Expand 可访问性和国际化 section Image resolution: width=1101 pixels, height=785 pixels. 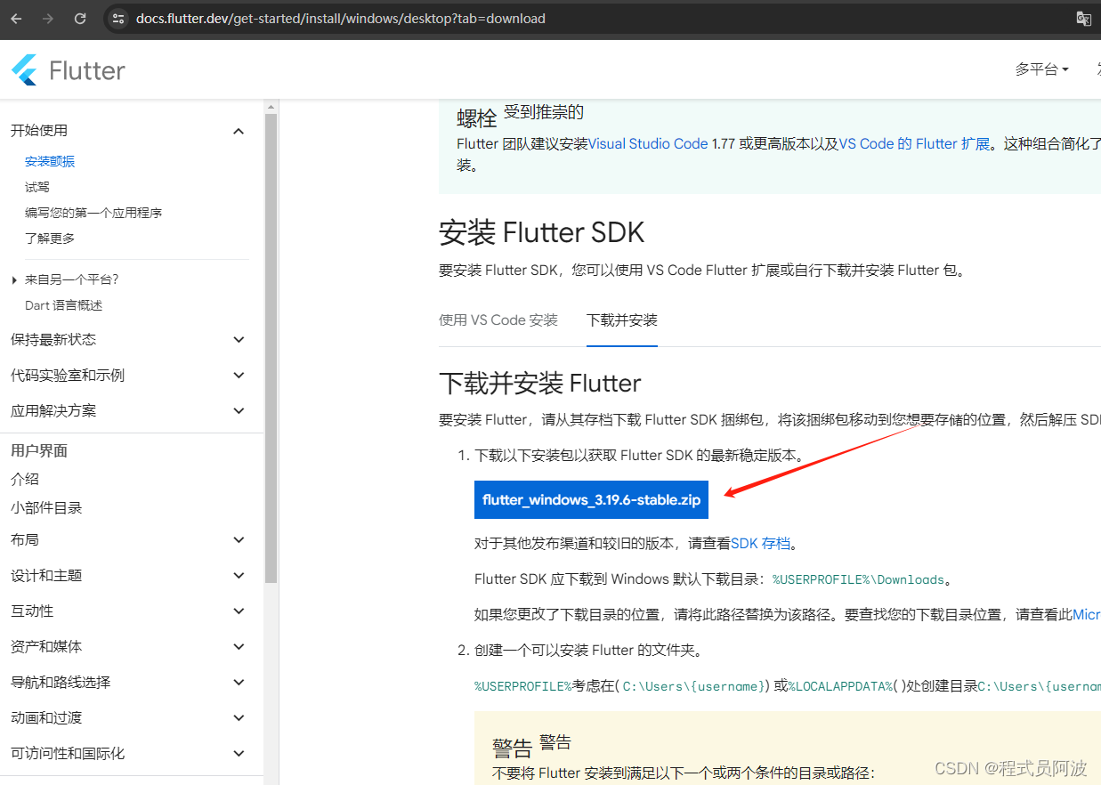[238, 754]
